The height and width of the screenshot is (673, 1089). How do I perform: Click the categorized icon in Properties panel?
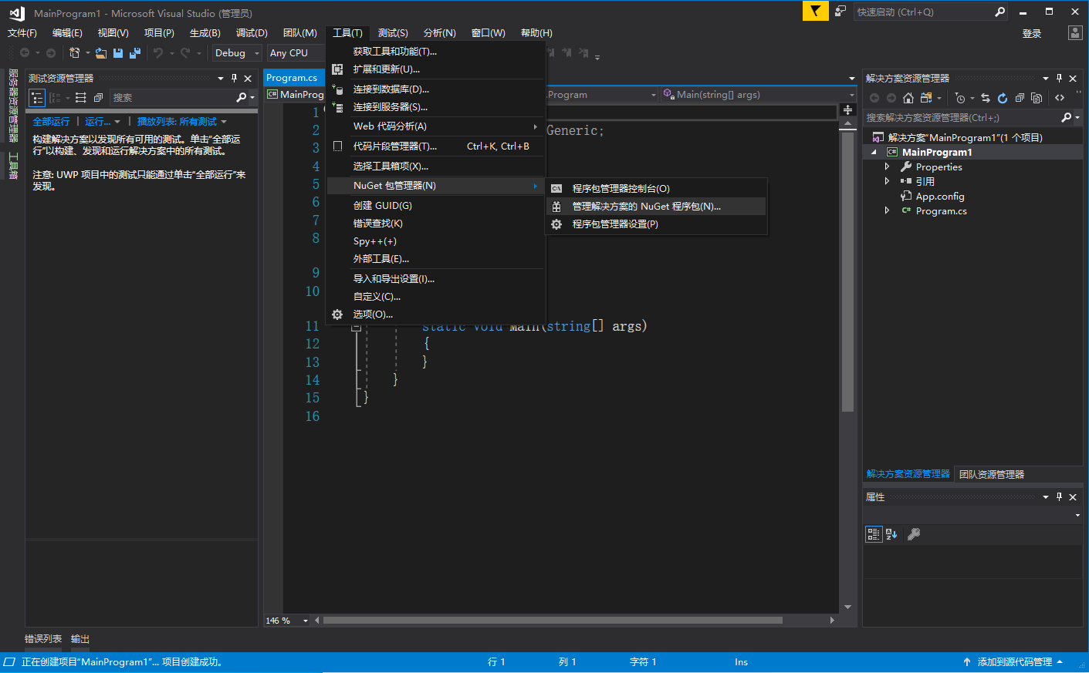click(874, 534)
